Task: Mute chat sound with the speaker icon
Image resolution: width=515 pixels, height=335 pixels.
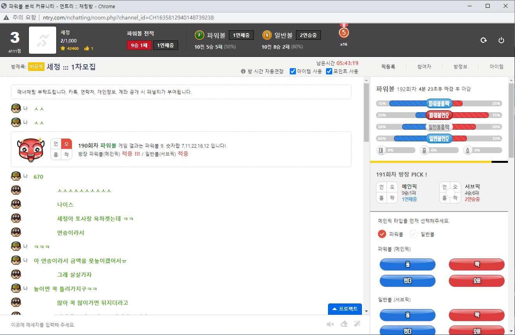Action: coord(330,324)
